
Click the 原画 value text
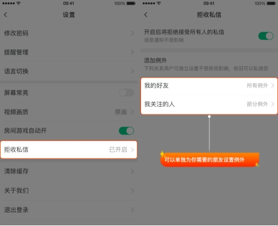click(121, 112)
